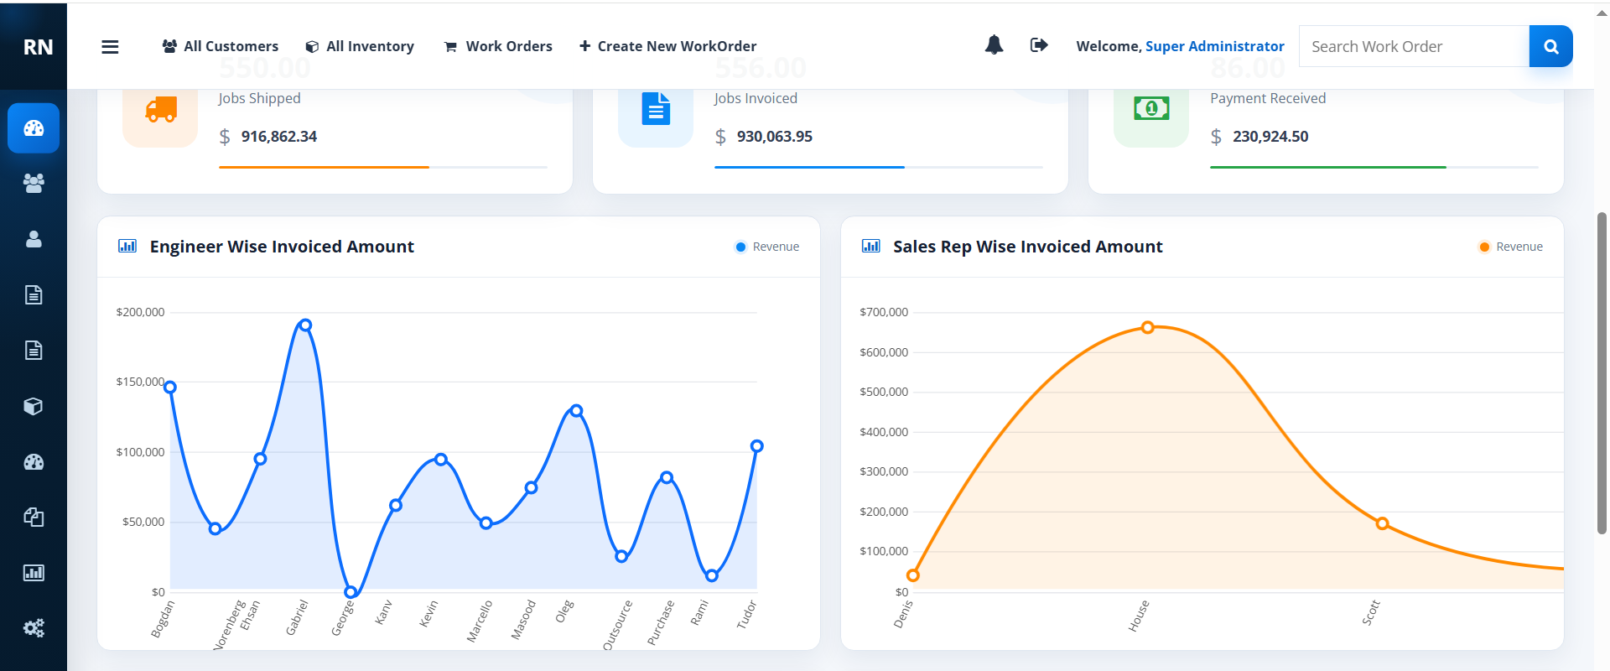Open the first document icon in sidebar

click(34, 294)
